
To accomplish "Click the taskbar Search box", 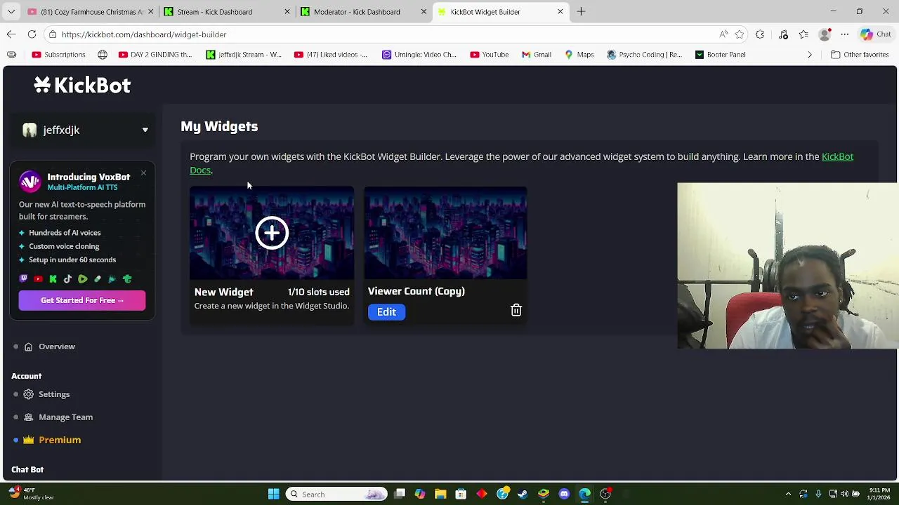I will coord(337,494).
